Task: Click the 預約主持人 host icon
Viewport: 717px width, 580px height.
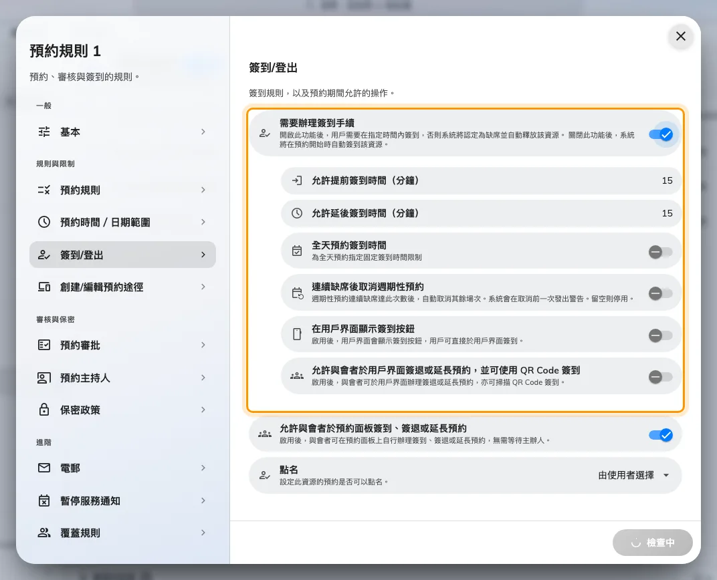Action: [44, 378]
